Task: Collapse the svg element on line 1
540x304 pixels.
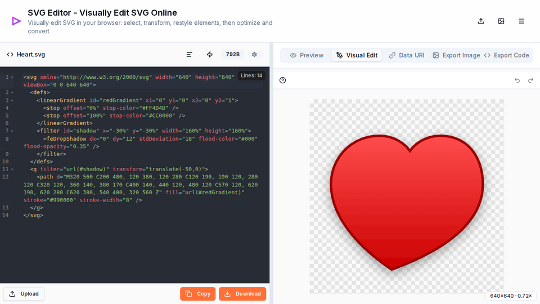Action: [x=12, y=77]
